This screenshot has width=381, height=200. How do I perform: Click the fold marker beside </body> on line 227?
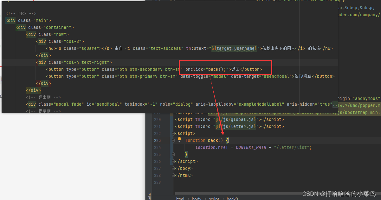click(x=173, y=168)
